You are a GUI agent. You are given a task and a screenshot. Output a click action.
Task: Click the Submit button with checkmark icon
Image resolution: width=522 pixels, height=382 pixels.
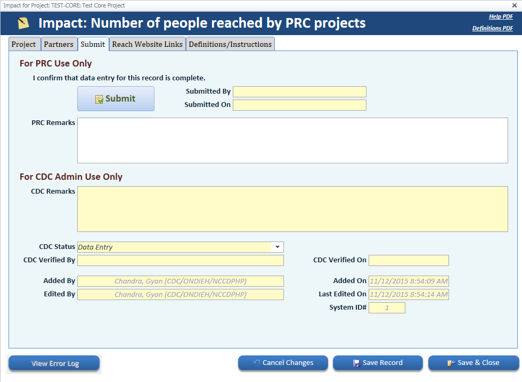[x=116, y=99]
